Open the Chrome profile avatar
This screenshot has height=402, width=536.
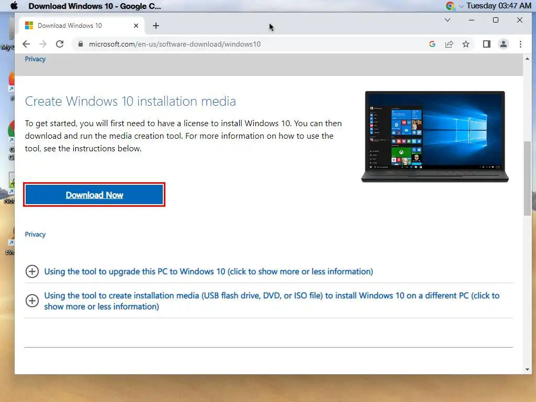point(504,44)
